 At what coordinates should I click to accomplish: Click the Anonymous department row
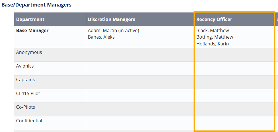click(x=29, y=52)
